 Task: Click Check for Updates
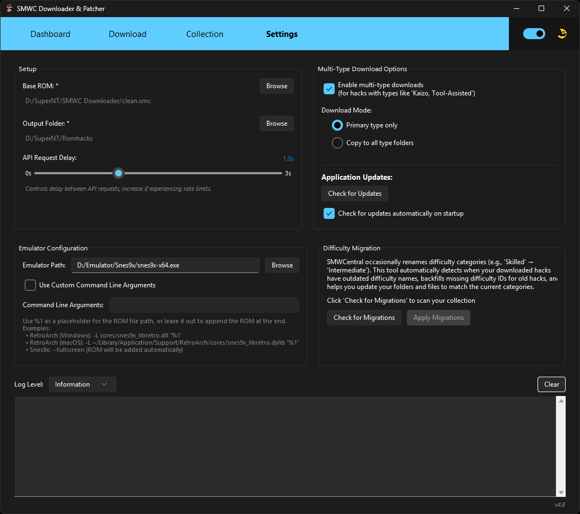tap(355, 194)
